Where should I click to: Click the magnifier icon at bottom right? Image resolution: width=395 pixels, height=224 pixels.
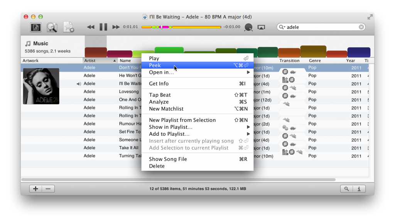[347, 189]
